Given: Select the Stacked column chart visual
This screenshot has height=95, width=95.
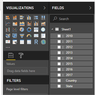Looking at the screenshot, I should pos(15,17).
